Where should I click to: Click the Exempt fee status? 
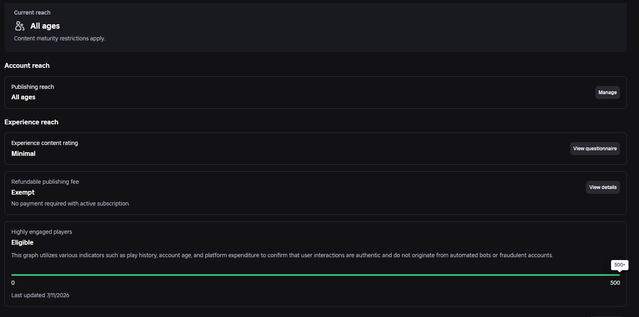click(x=23, y=192)
